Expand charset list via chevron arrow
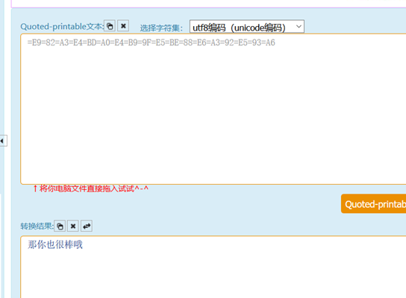This screenshot has width=406, height=298. (x=299, y=27)
